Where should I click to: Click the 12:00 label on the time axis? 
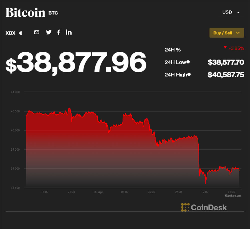(205, 192)
